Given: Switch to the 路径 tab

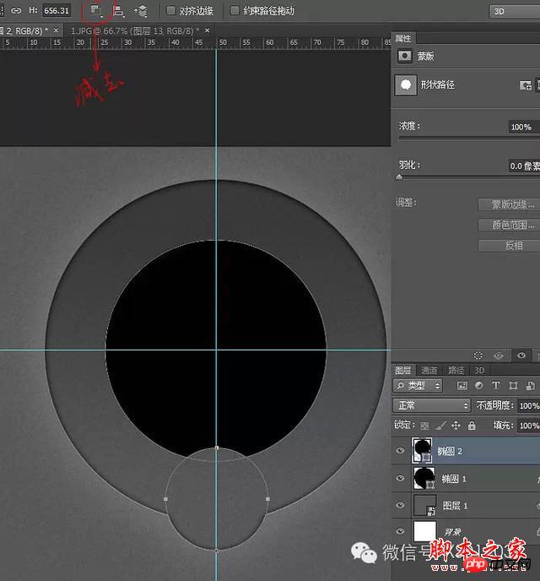Looking at the screenshot, I should [x=456, y=370].
